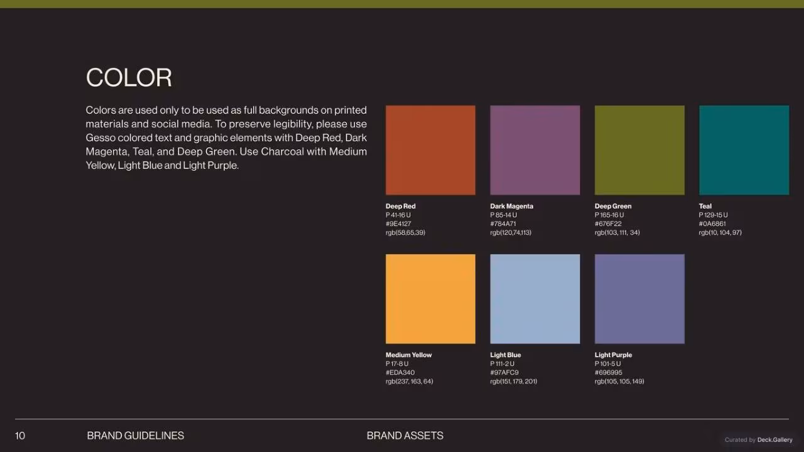Screen dimensions: 804x452
Task: Pick the Light Purple swatch
Action: click(639, 299)
